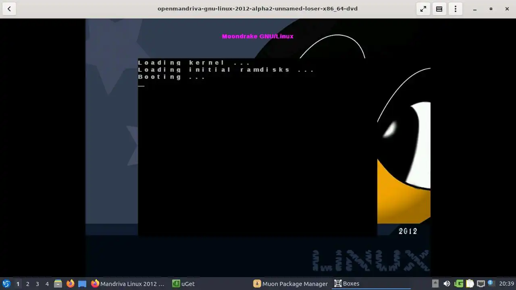Switch to workspace 3
Viewport: 516px width, 290px height.
37,284
